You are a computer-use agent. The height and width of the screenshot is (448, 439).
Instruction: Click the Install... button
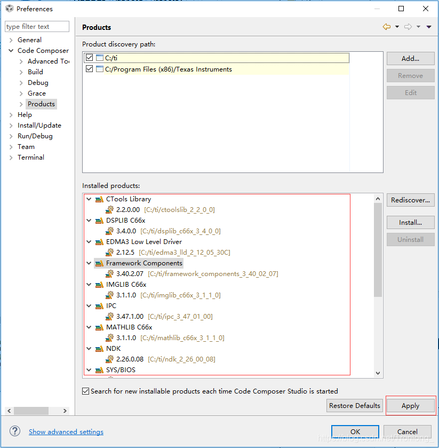pos(410,223)
